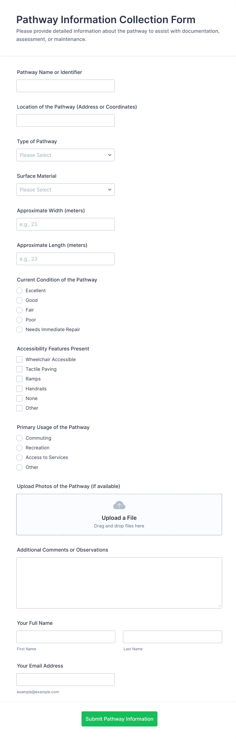Click the Location of the Pathway field

click(x=65, y=121)
